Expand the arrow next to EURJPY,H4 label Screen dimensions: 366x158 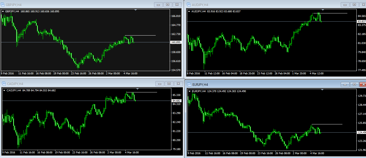point(190,91)
